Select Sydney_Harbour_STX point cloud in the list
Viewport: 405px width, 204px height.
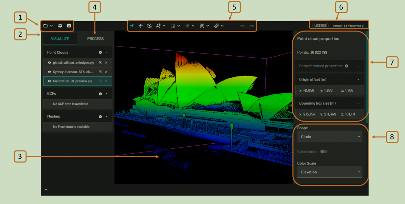[x=73, y=72]
